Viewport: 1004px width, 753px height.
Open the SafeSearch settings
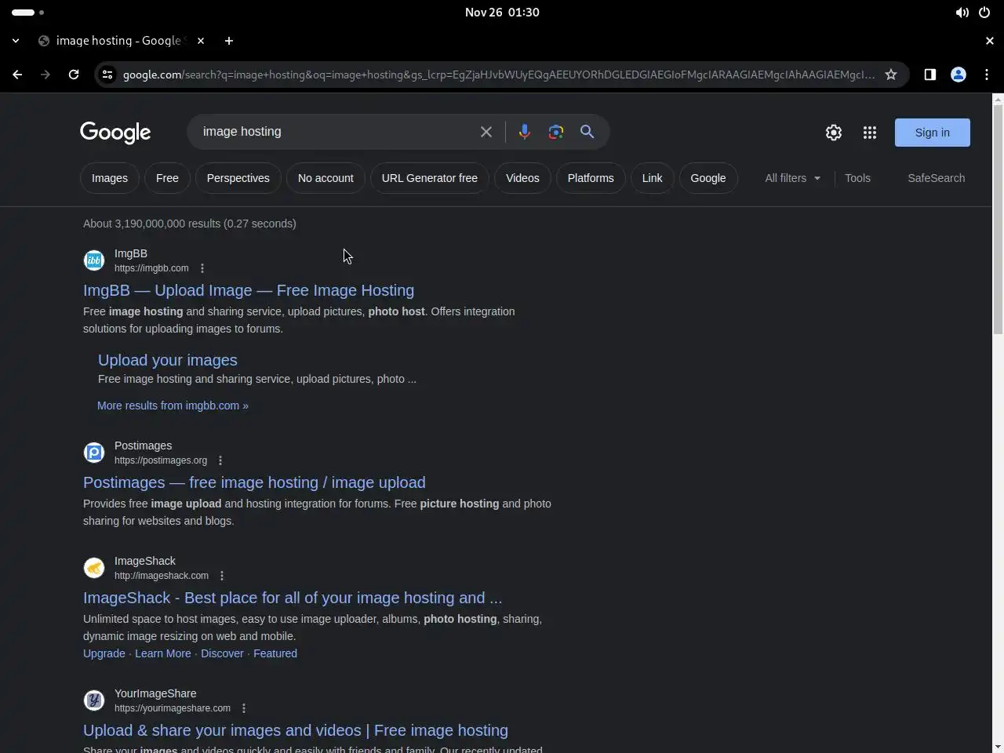937,178
